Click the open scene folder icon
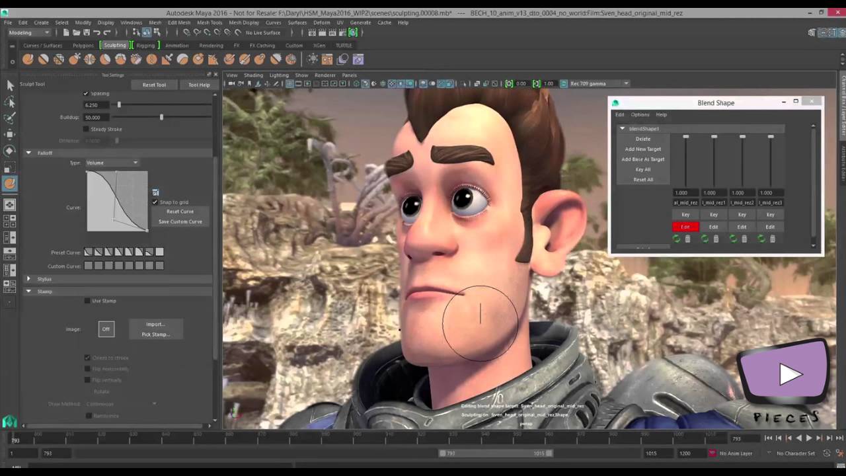This screenshot has width=846, height=476. [76, 32]
